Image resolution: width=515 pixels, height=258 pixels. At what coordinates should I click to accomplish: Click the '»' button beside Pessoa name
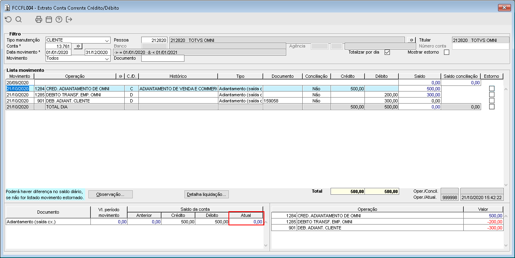point(411,40)
